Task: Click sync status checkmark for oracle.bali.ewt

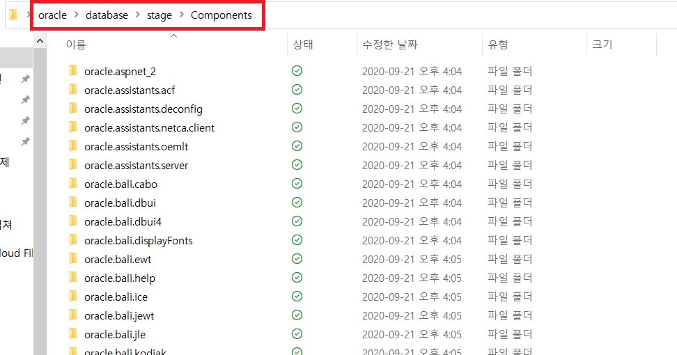Action: click(x=297, y=259)
